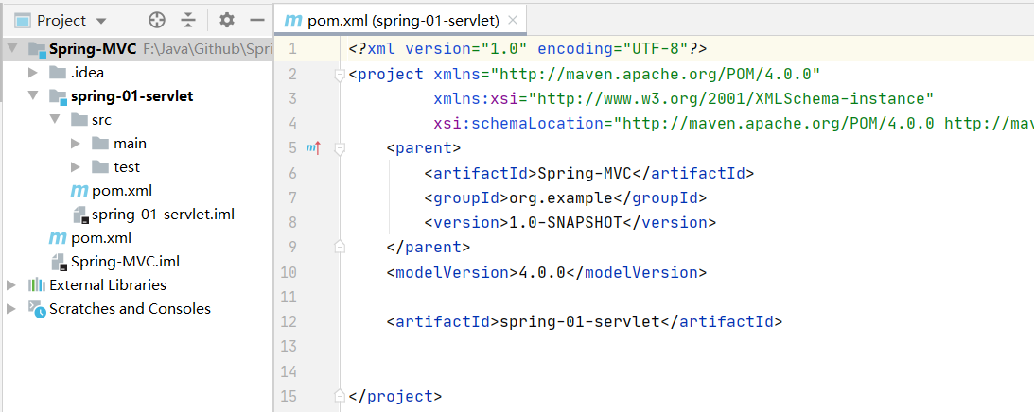Click the collapse all icon in Project panel

188,20
